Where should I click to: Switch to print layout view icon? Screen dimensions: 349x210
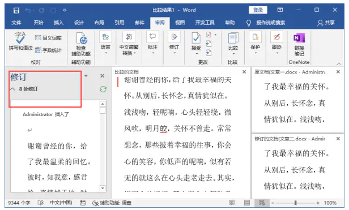tap(247, 203)
